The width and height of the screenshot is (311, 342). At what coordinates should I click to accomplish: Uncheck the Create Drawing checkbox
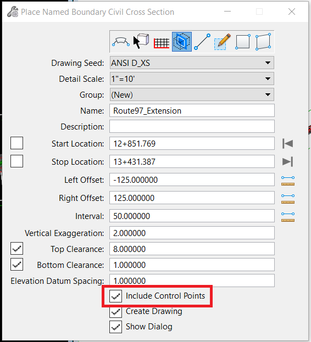[x=116, y=311]
